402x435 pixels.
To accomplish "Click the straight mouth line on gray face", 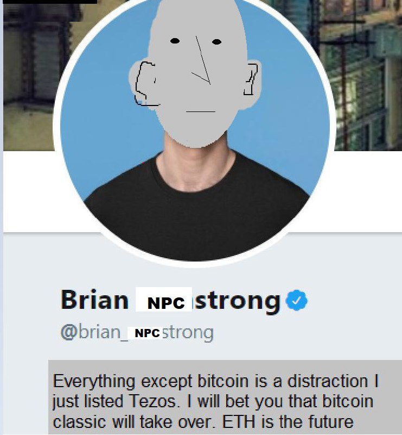I will [201, 111].
